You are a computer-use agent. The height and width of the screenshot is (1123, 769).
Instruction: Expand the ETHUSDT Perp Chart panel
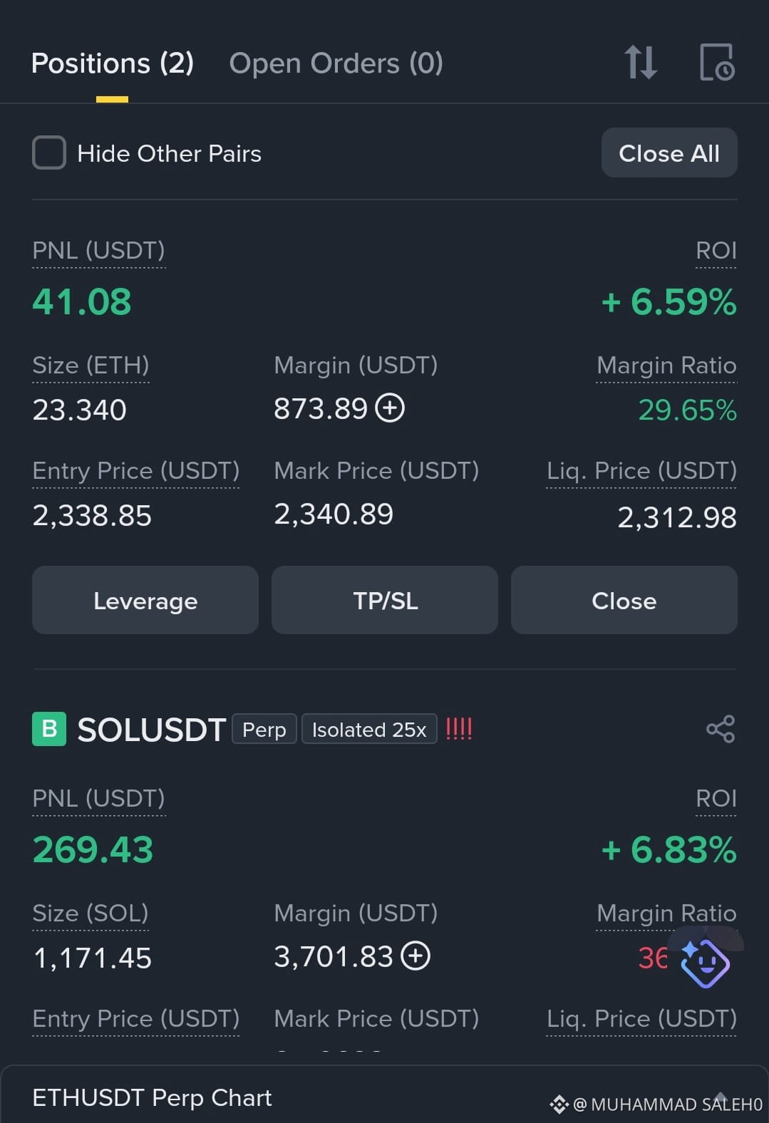click(x=385, y=1096)
